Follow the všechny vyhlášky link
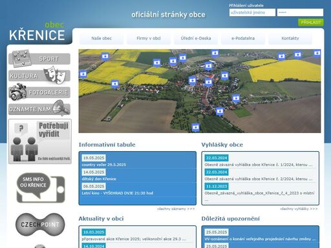This screenshot has height=248, width=331. coord(299,209)
